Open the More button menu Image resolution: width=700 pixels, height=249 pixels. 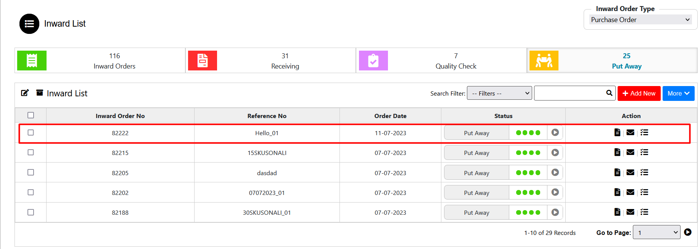(x=678, y=93)
